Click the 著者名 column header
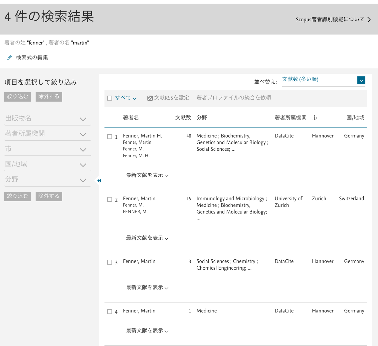378x346 pixels. click(x=131, y=118)
